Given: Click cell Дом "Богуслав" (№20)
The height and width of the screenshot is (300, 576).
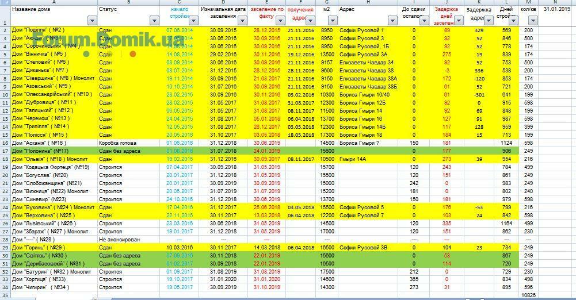Looking at the screenshot, I should 54,175.
